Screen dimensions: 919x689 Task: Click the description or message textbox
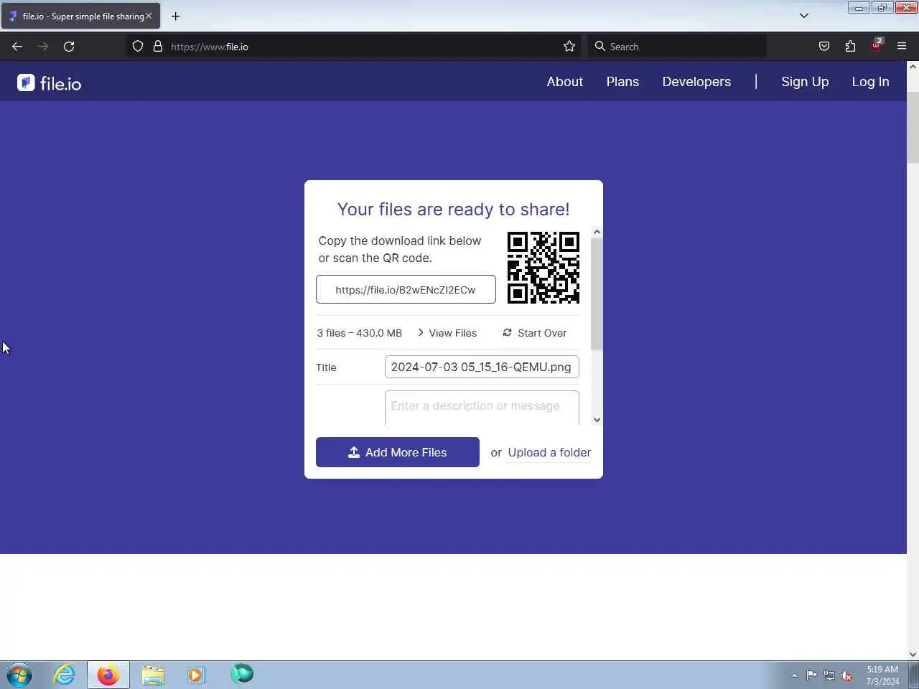pos(482,408)
